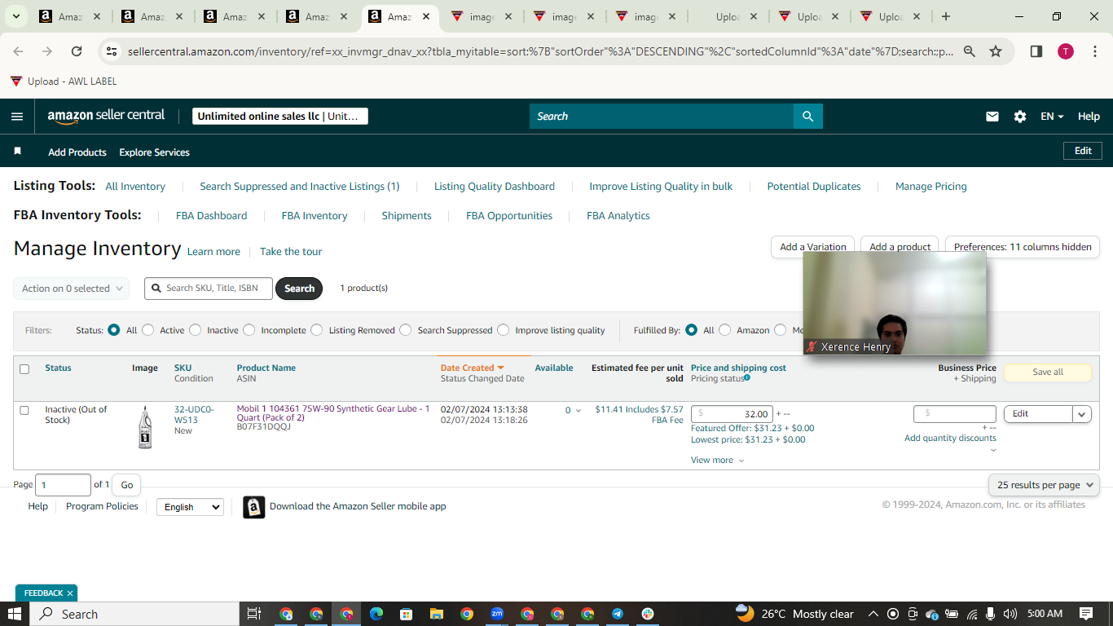Open the Mobil 1 Synthetic Gear Lube listing
Image resolution: width=1113 pixels, height=626 pixels.
pyautogui.click(x=333, y=413)
